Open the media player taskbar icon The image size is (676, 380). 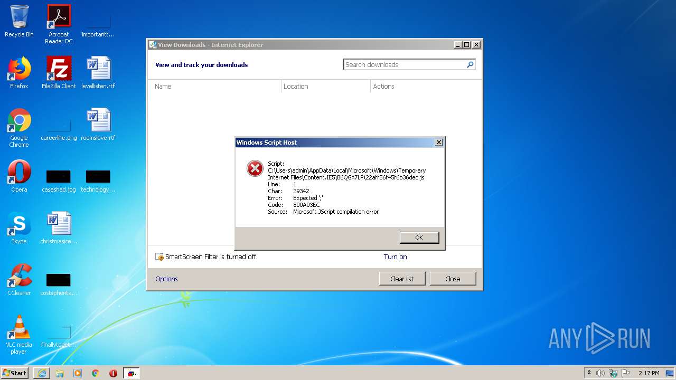78,373
